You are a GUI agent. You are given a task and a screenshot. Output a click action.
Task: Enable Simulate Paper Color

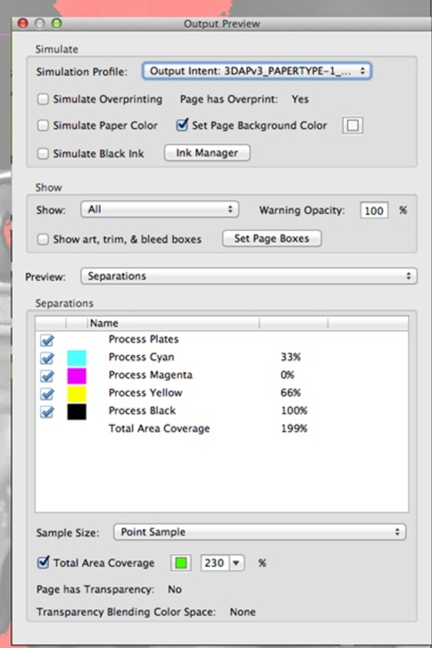click(x=42, y=126)
